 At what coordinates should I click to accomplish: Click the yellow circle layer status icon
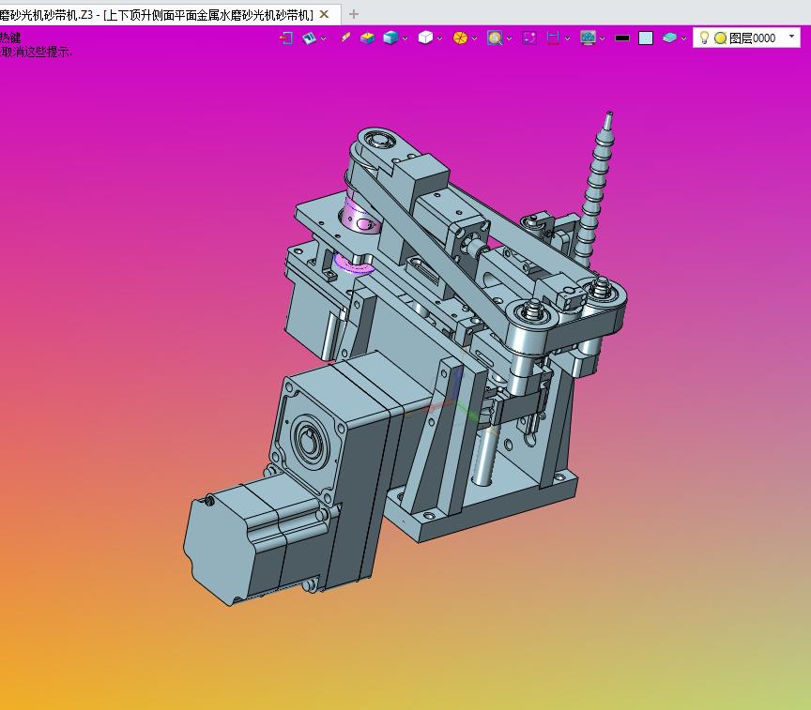point(721,38)
